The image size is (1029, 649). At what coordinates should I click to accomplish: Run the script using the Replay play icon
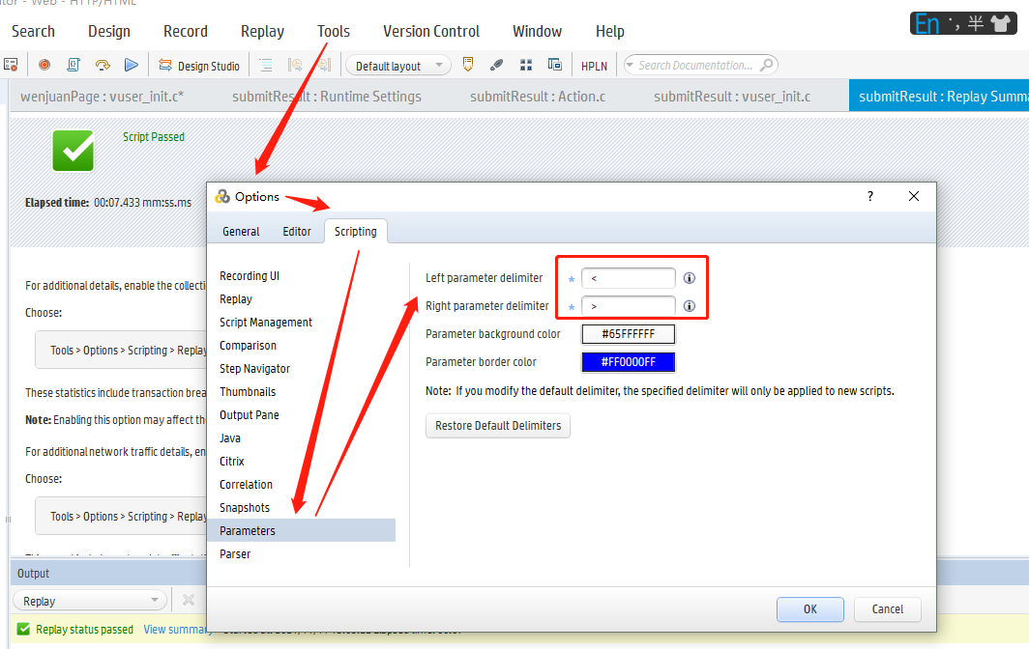click(132, 64)
